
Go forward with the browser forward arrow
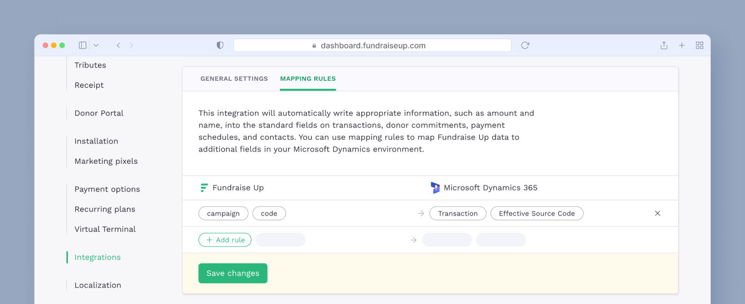click(132, 45)
